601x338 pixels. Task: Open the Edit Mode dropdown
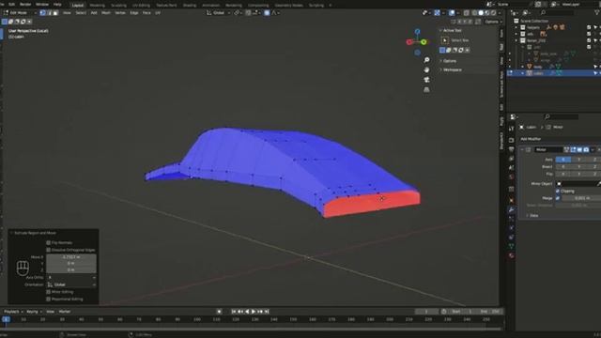point(20,12)
